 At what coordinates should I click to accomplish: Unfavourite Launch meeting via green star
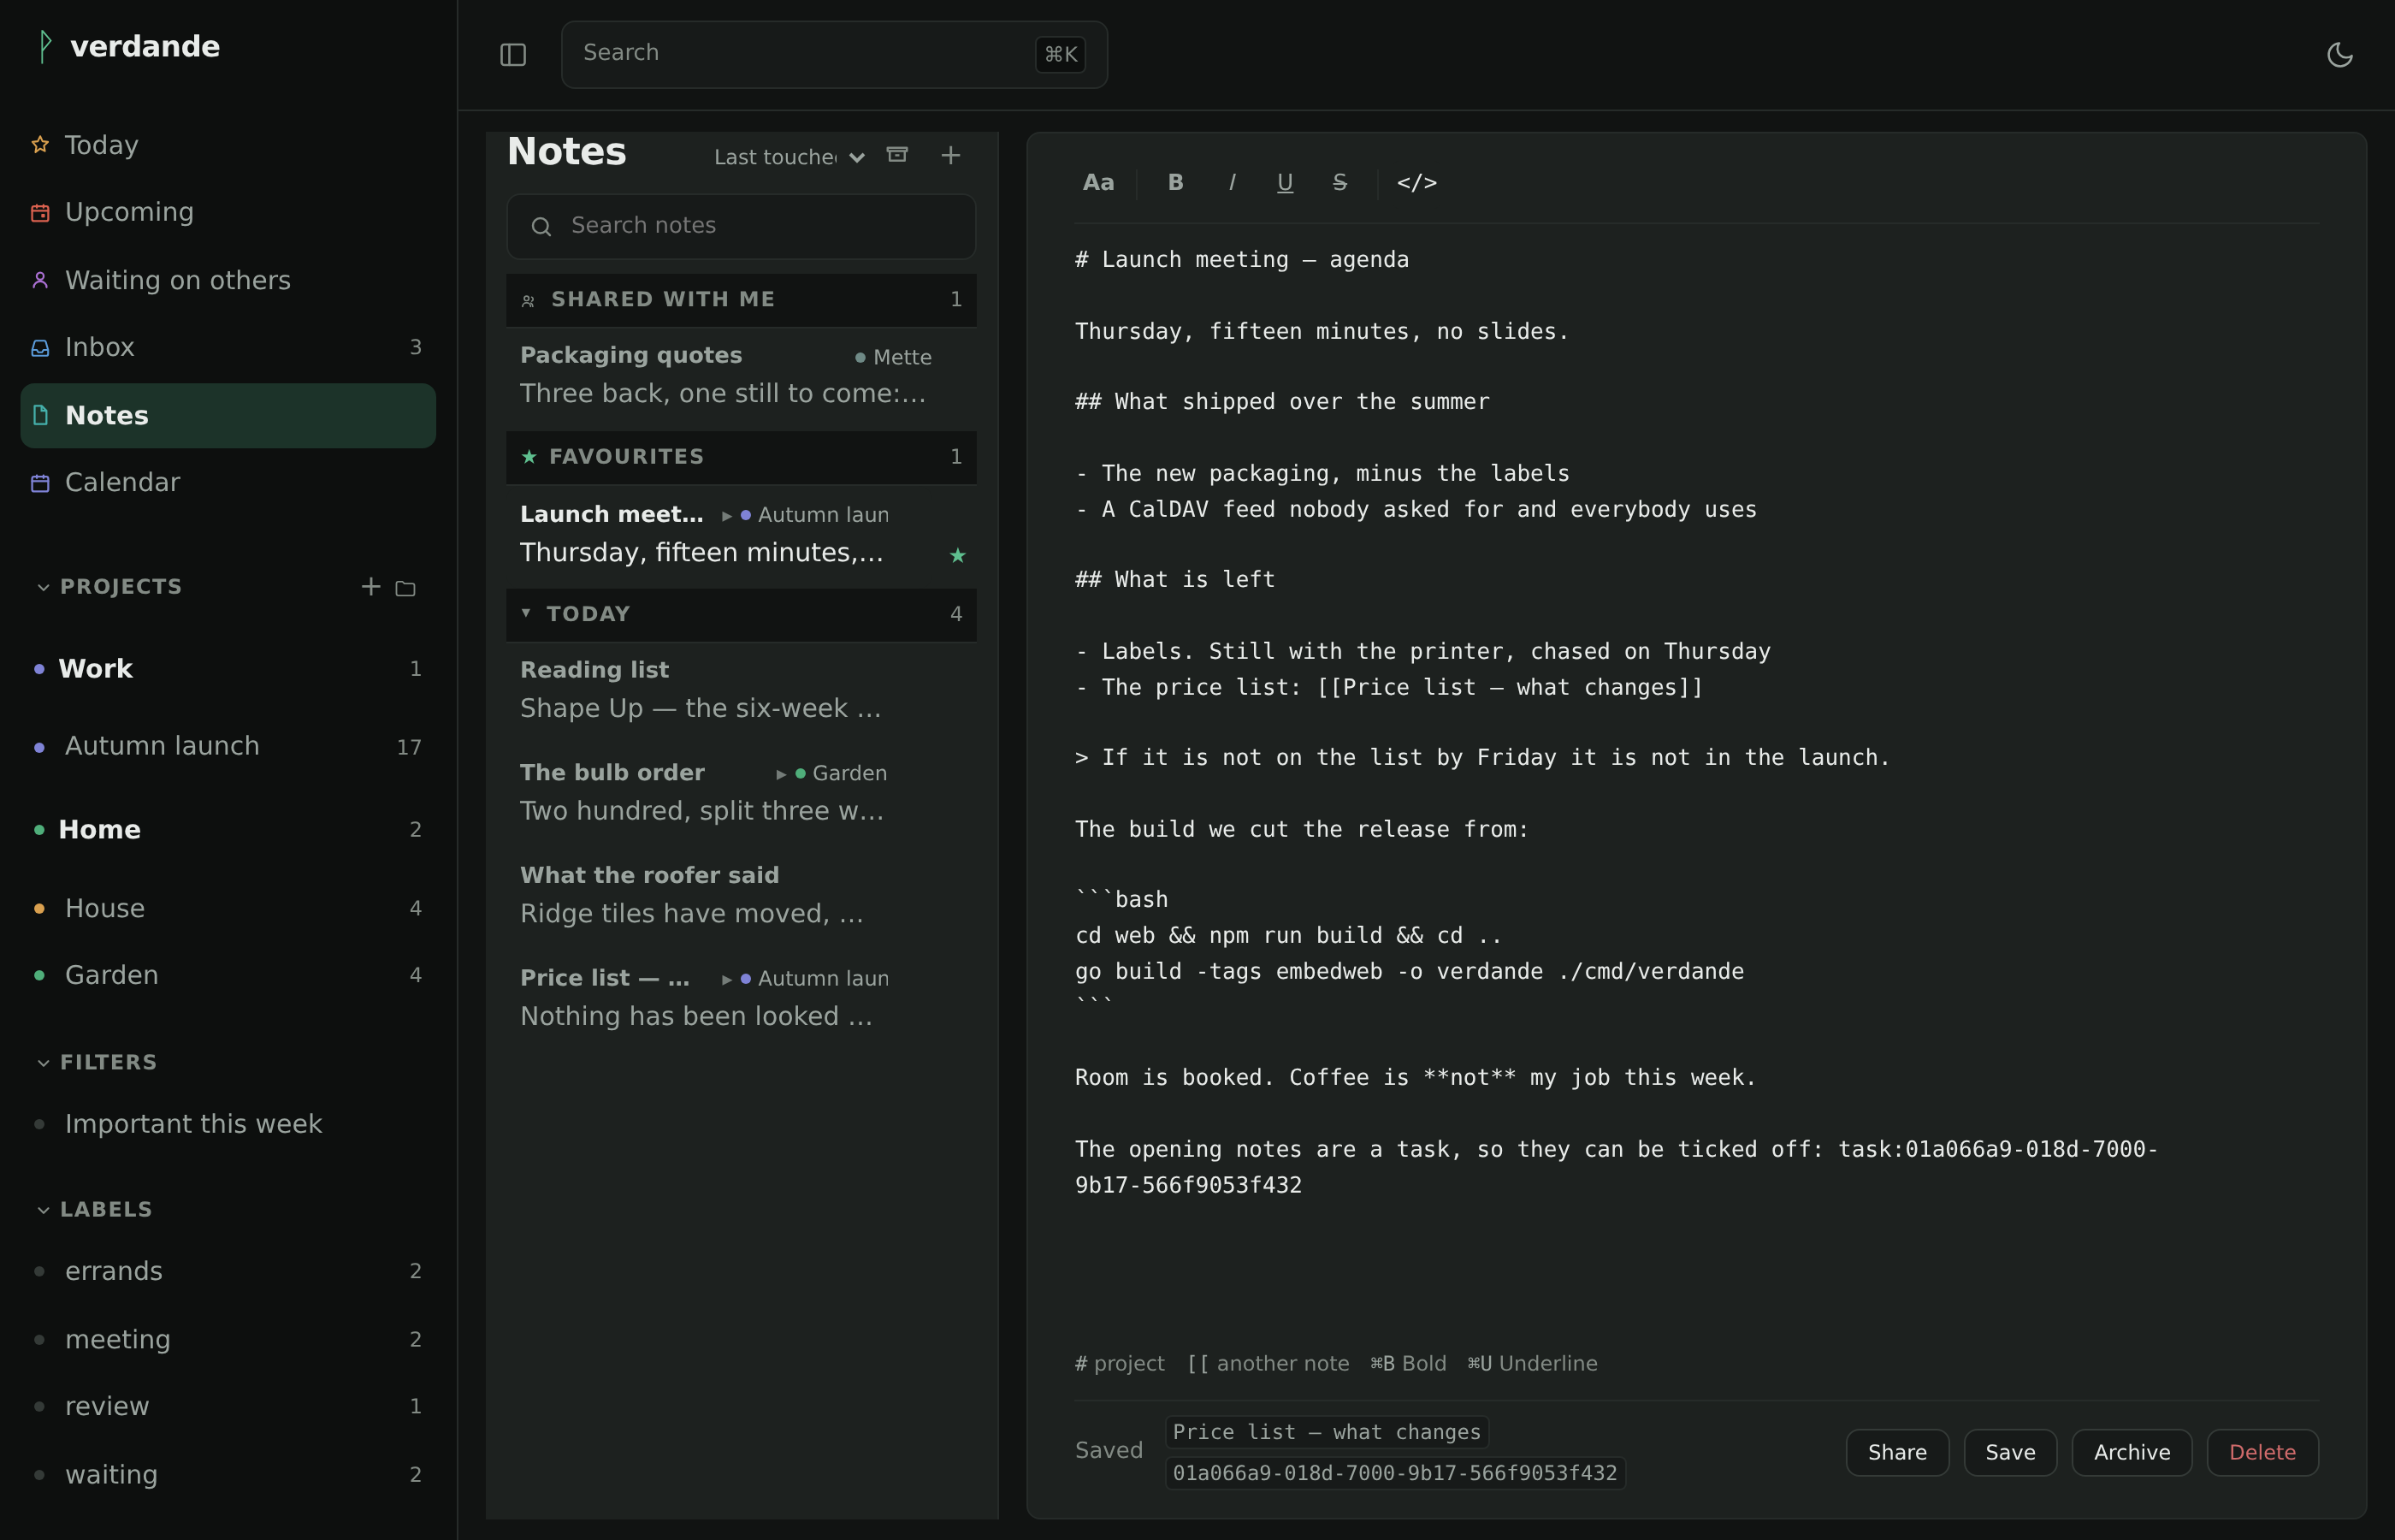coord(958,555)
